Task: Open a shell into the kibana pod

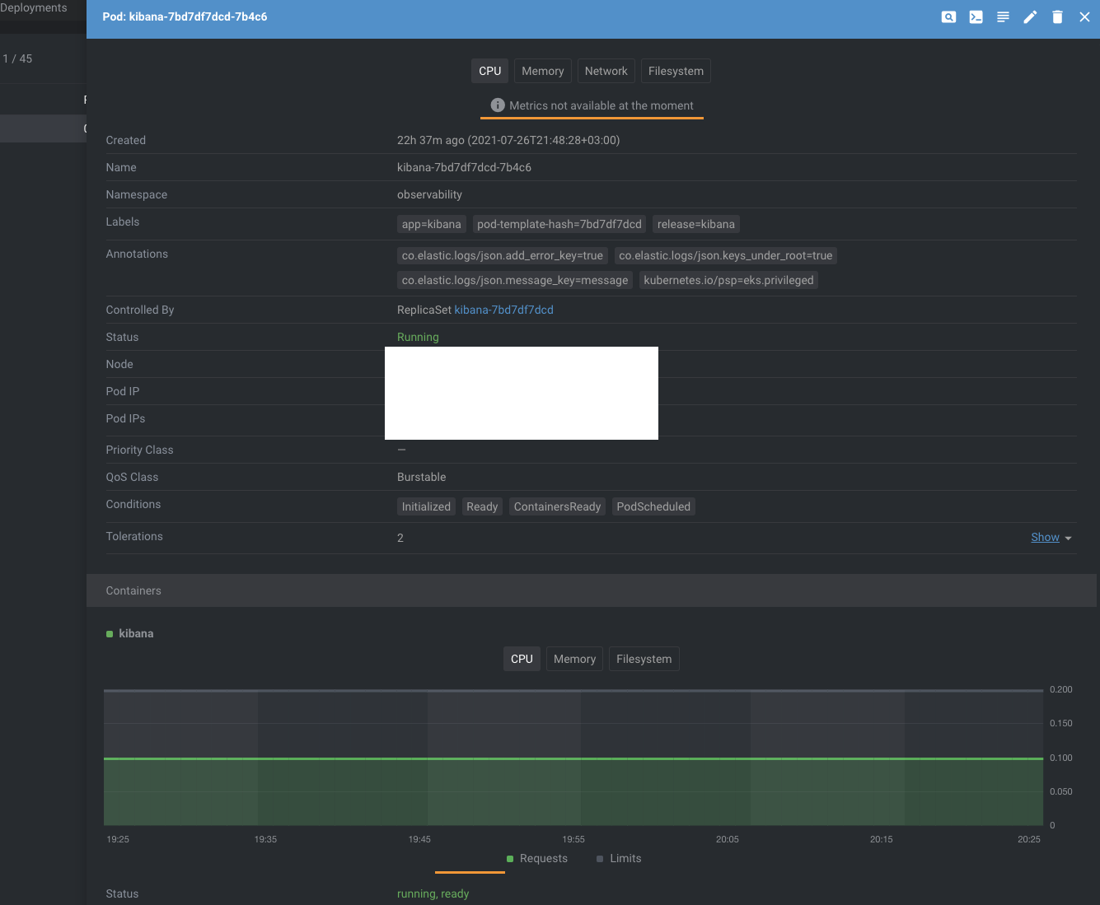Action: tap(976, 16)
